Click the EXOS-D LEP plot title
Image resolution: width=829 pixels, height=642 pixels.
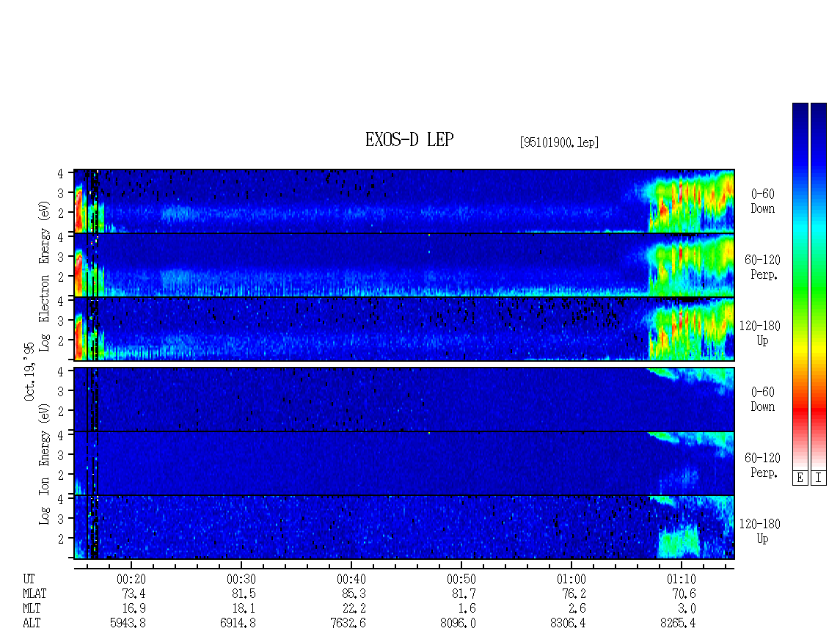(409, 139)
